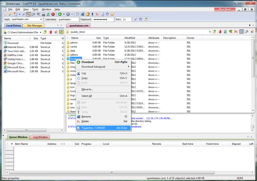Image resolution: width=257 pixels, height=181 pixels.
Task: Go up one folder in the remote pane
Action: 214,32
